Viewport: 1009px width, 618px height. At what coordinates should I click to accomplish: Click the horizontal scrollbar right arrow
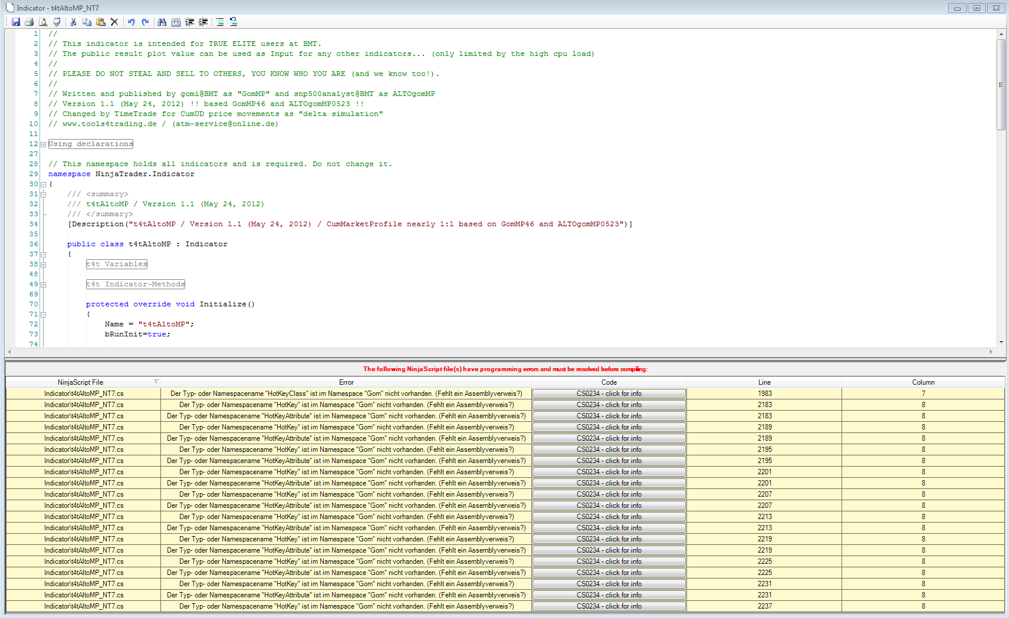pyautogui.click(x=991, y=352)
